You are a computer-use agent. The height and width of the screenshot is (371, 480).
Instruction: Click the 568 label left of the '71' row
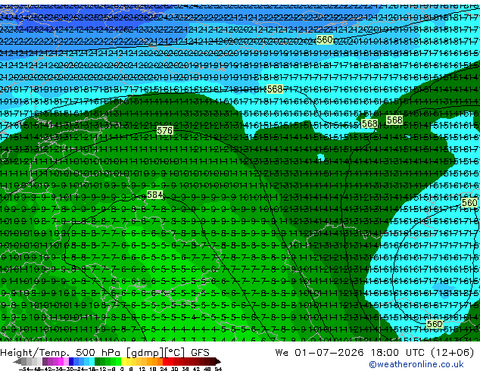point(275,89)
